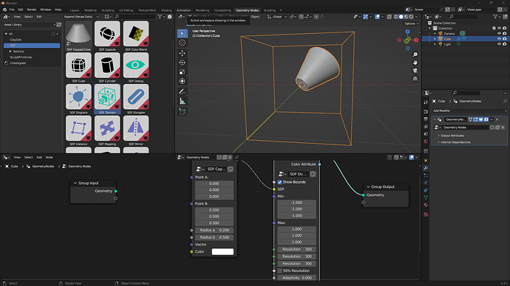Select the Select Box tool in viewport

pyautogui.click(x=182, y=33)
